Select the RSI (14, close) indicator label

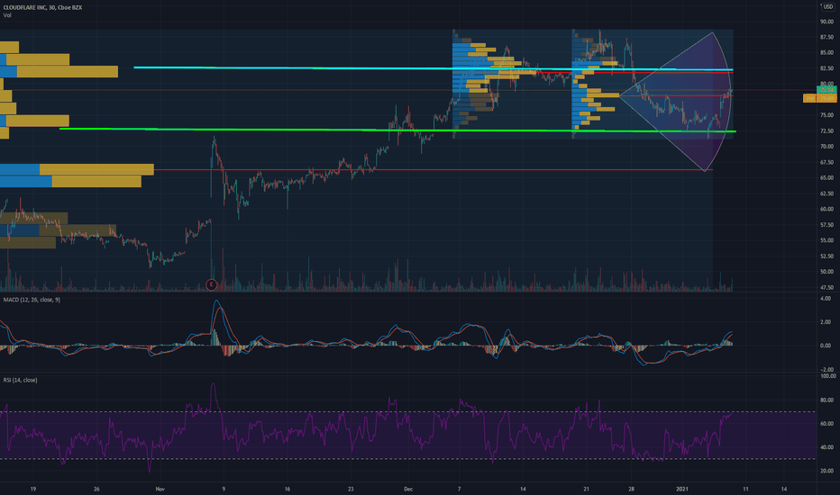click(x=21, y=380)
